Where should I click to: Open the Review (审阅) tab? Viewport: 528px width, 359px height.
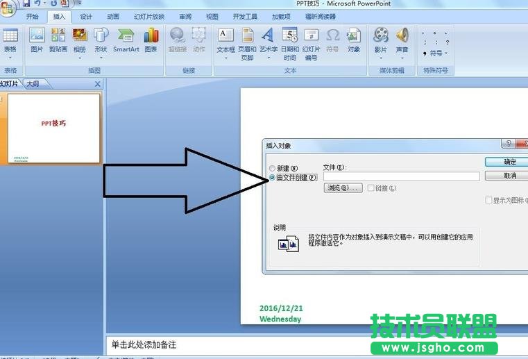pos(185,17)
